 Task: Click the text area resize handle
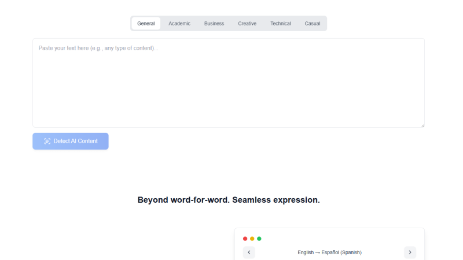(422, 125)
